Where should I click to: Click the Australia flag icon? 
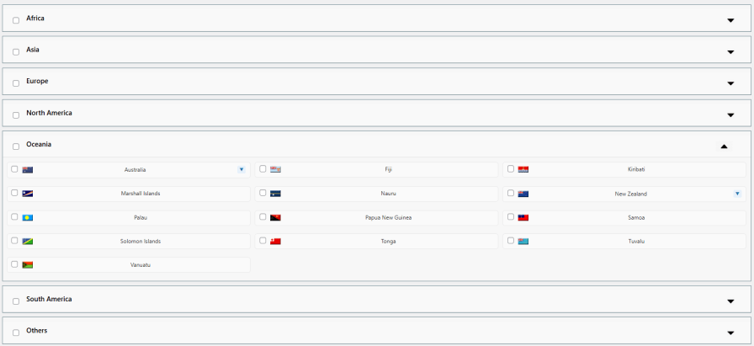[28, 169]
